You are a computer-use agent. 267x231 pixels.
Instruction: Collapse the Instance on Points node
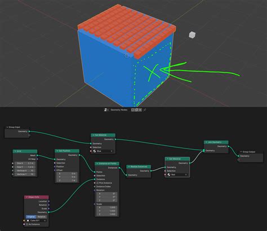[97, 164]
